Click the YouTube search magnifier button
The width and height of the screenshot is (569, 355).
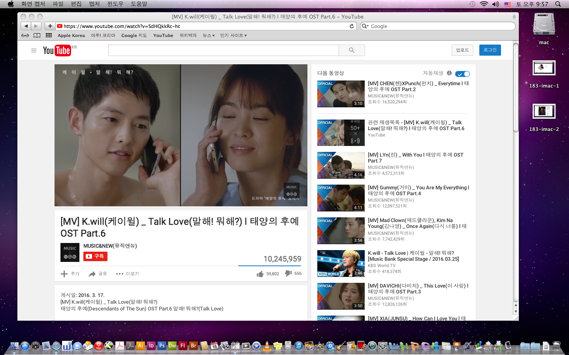pos(352,50)
